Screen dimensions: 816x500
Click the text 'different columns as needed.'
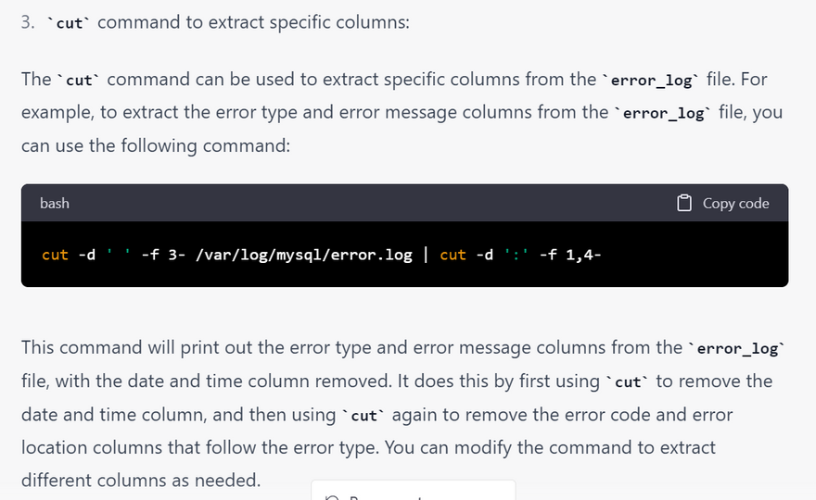point(141,481)
